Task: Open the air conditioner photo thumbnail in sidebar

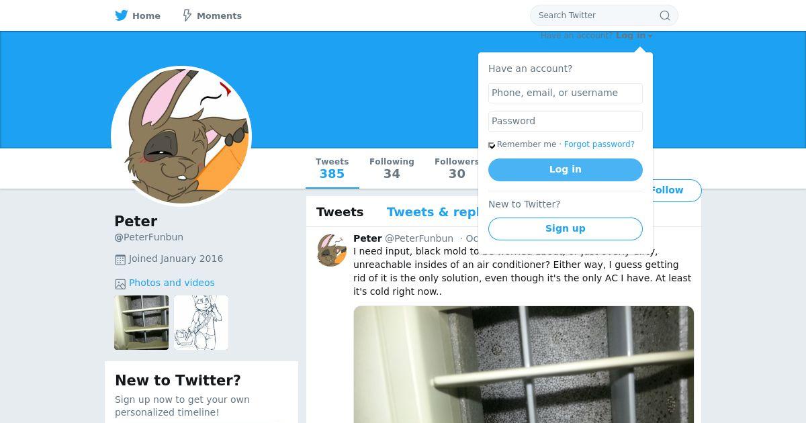Action: (141, 322)
